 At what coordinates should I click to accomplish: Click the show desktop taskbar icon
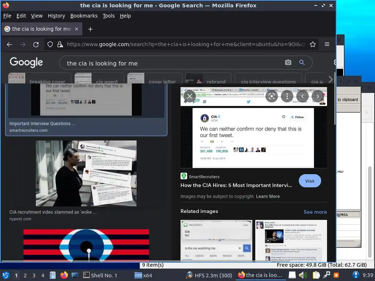[75, 275]
